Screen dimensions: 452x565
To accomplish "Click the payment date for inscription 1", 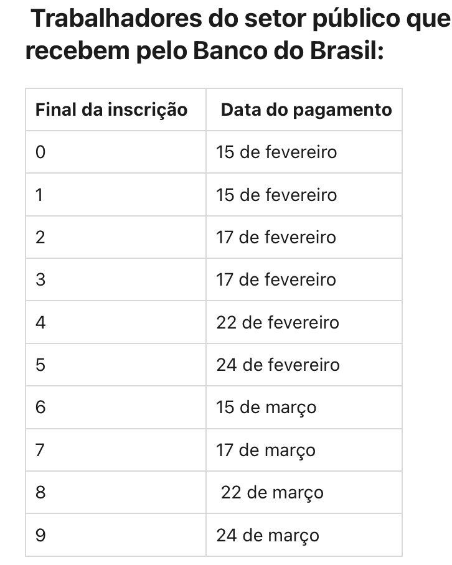I will (x=276, y=195).
